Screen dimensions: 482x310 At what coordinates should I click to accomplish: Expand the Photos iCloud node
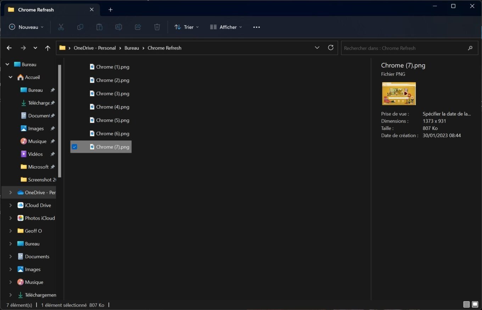[11, 218]
